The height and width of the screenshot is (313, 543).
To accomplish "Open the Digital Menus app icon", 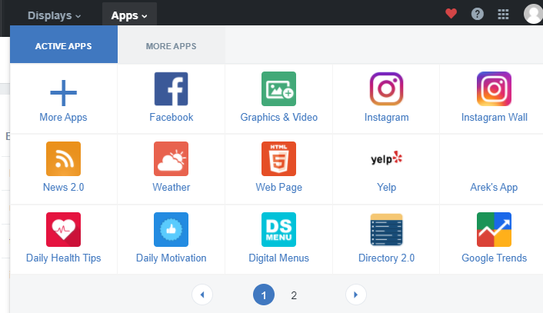I will point(278,229).
